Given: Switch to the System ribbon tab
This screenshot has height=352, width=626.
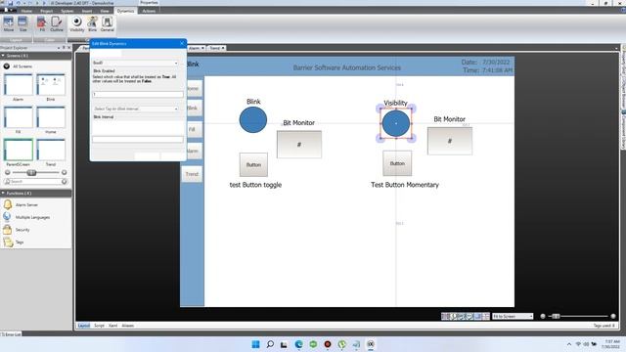Looking at the screenshot, I should point(67,11).
